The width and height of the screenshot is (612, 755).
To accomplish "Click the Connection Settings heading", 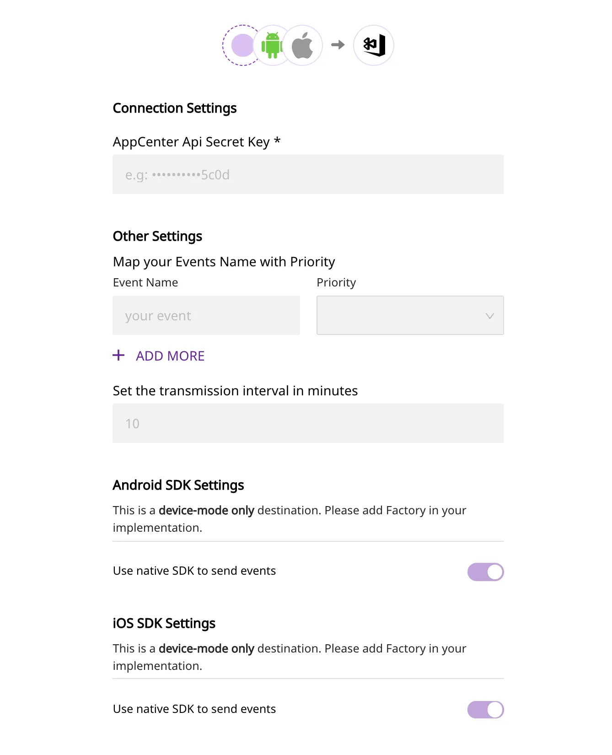I will (175, 108).
